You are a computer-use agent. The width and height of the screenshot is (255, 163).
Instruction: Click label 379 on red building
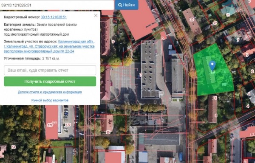point(50,125)
